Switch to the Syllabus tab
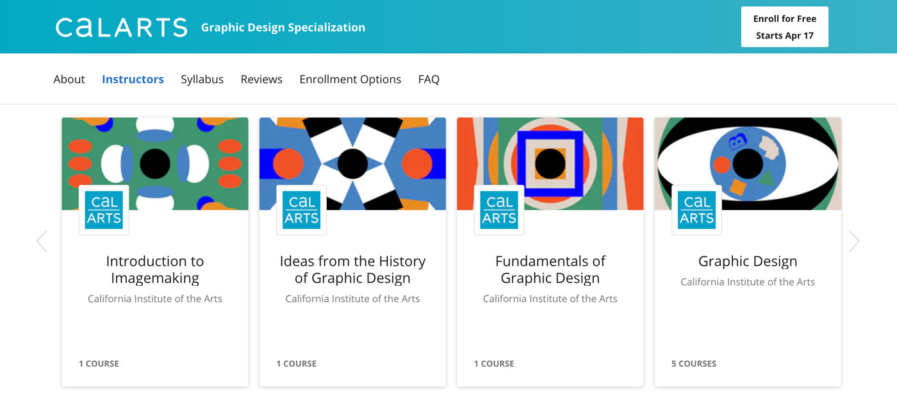Screen dimensions: 897x398 [202, 79]
